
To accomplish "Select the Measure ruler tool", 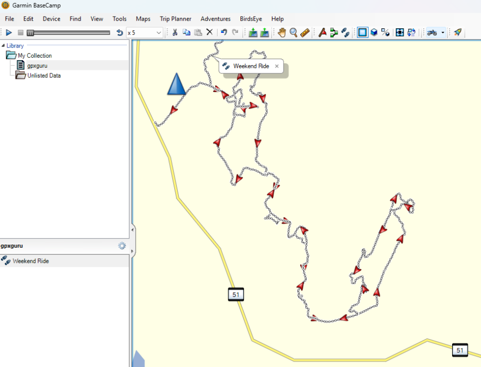I will tap(305, 32).
